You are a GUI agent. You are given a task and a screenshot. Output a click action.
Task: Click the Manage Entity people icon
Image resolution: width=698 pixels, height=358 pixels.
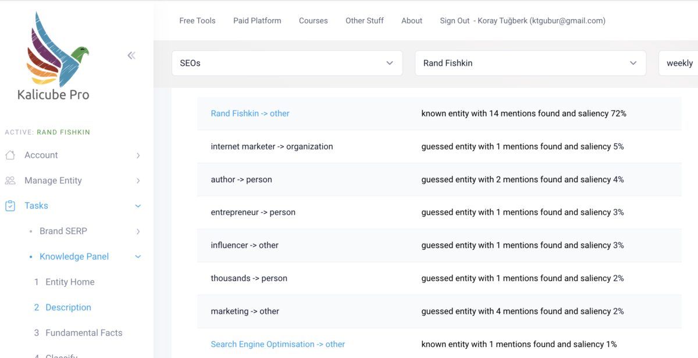pos(10,180)
